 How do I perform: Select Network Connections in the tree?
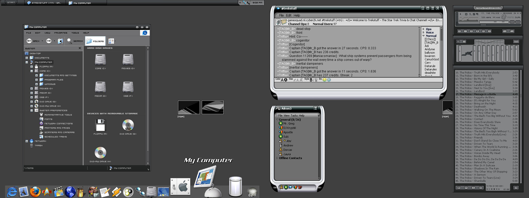click(59, 123)
